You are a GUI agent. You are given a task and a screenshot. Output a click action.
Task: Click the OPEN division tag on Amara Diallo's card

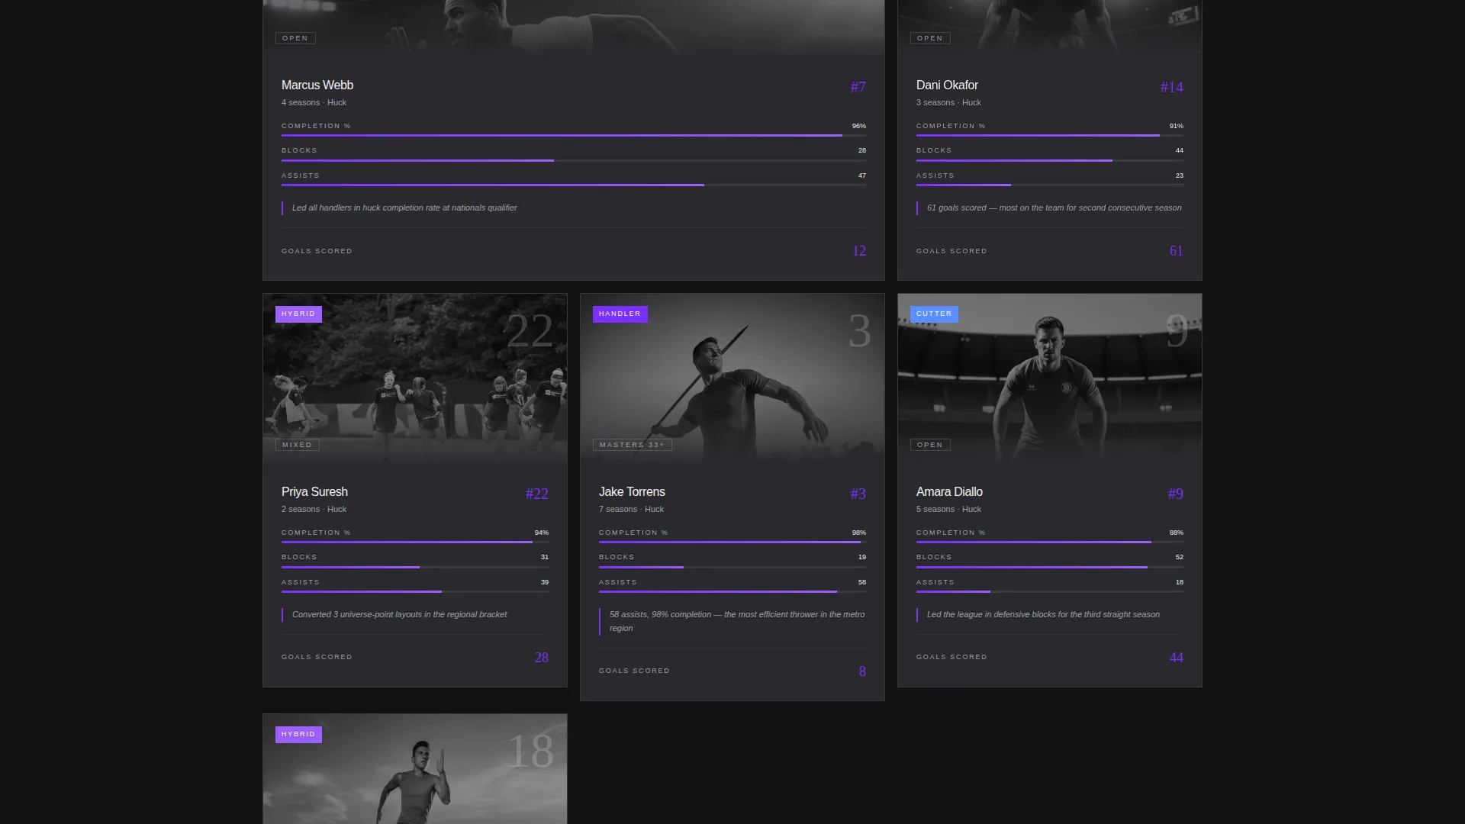click(x=930, y=445)
